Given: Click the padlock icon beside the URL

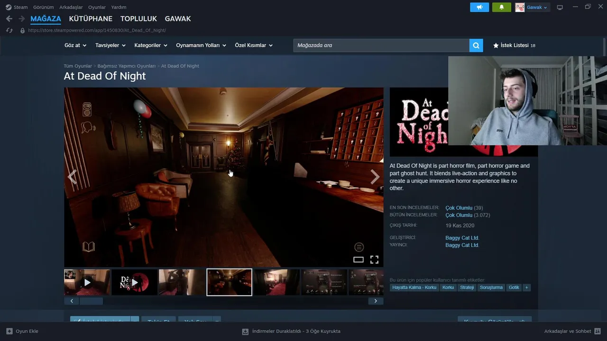Looking at the screenshot, I should coord(22,30).
